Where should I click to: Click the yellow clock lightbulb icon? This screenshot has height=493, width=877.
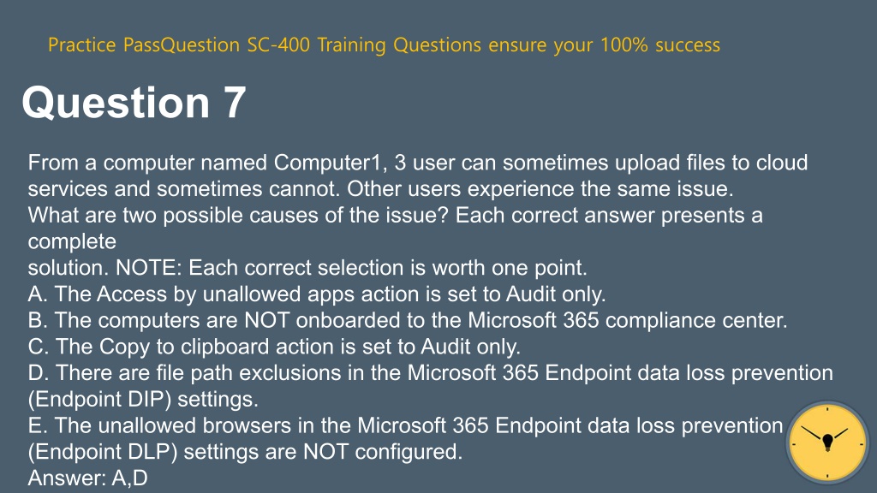[x=828, y=443]
